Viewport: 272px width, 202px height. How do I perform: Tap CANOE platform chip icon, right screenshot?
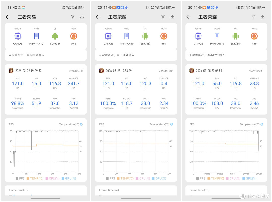click(x=198, y=36)
